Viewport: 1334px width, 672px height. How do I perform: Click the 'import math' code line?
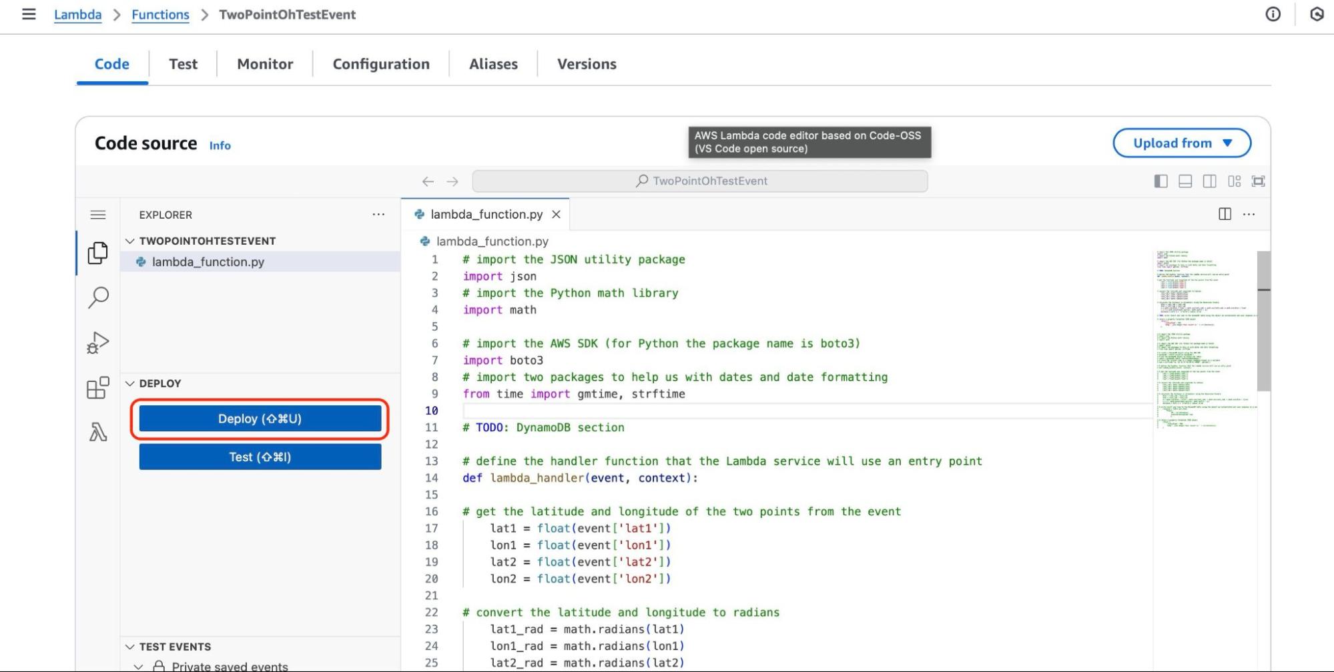[500, 310]
